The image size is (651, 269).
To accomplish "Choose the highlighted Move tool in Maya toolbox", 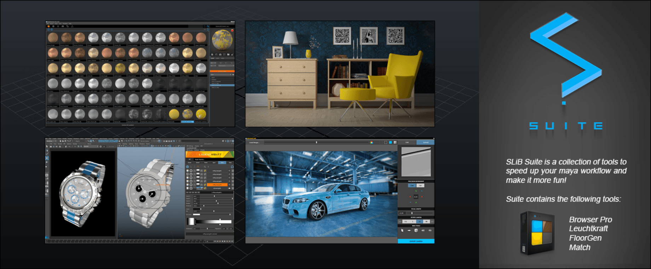I will pos(47,158).
